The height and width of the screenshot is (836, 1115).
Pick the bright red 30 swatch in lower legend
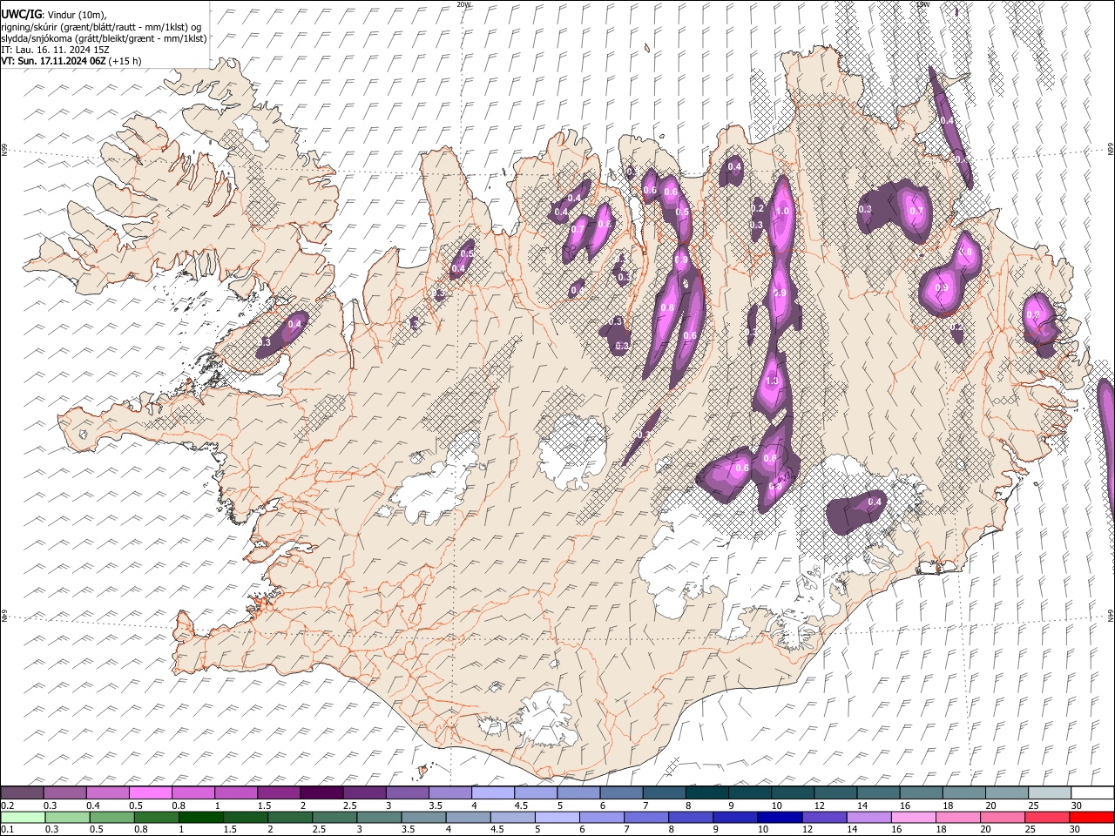1091,818
